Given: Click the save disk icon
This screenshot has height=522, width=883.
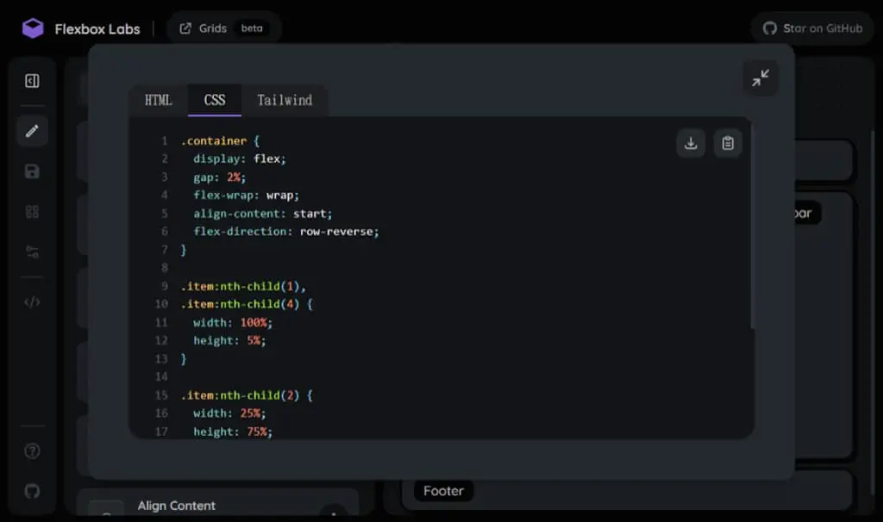Looking at the screenshot, I should (x=32, y=171).
